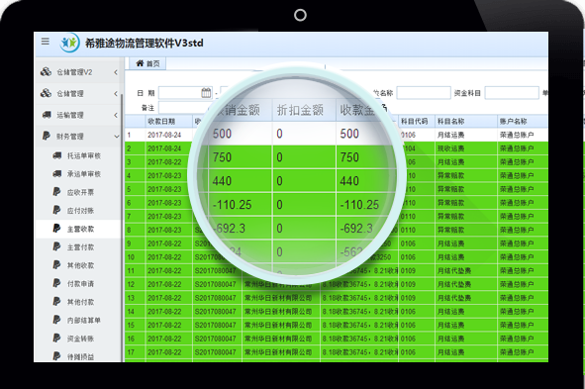Click the icon beside 主营付款
Image resolution: width=585 pixels, height=389 pixels.
(56, 246)
